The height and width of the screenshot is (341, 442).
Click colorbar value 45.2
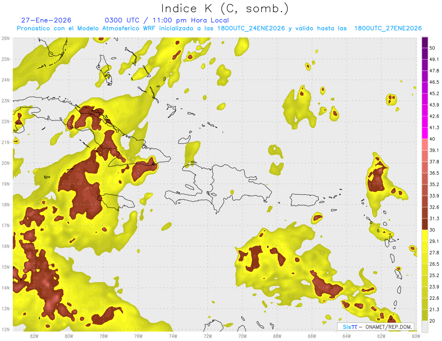click(x=434, y=93)
